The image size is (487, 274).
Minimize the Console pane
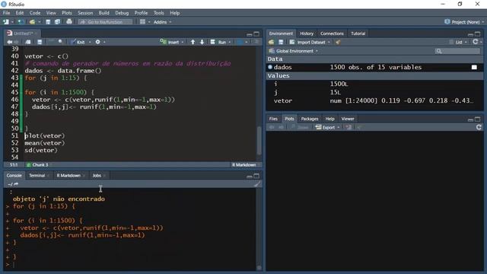click(x=249, y=176)
